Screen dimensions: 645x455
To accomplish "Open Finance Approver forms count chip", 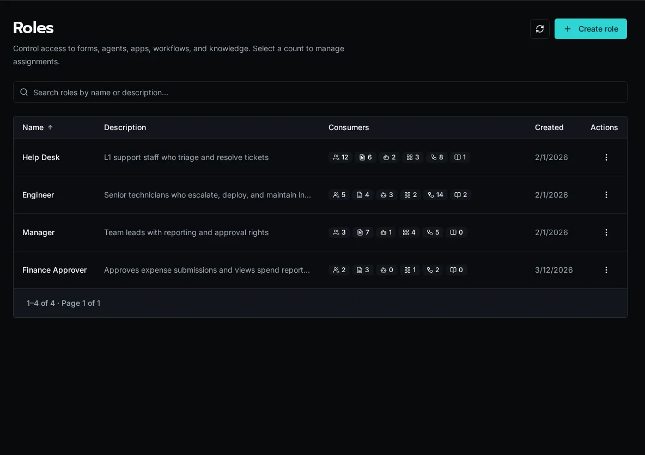I will coord(362,270).
